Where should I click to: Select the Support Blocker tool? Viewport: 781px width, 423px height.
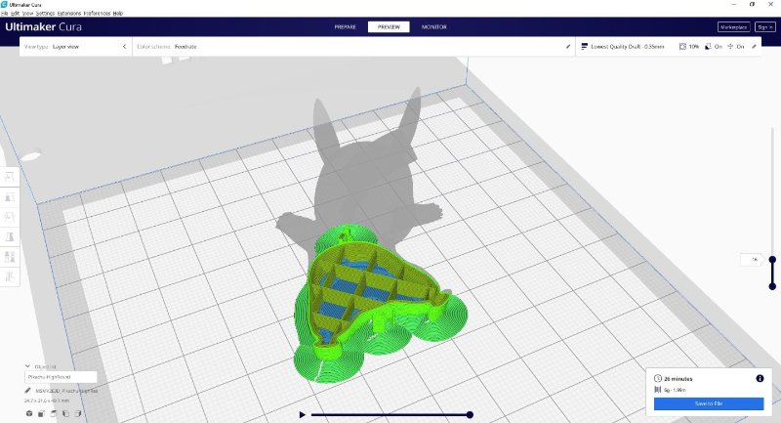tap(10, 276)
